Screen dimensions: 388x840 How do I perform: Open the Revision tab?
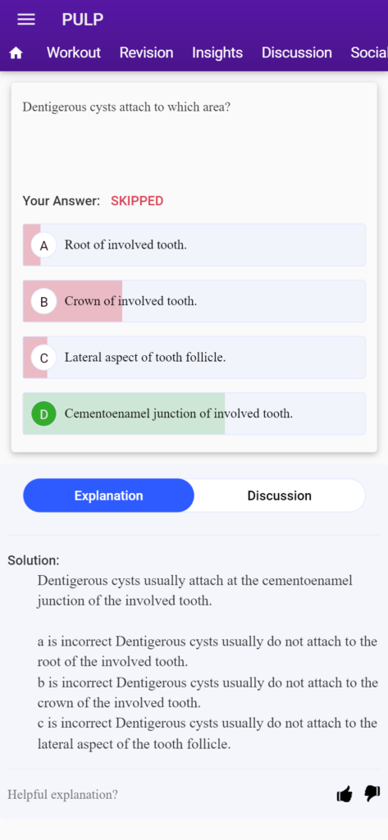click(146, 52)
